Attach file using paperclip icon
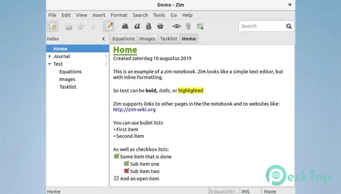341x194 pixels. click(189, 26)
